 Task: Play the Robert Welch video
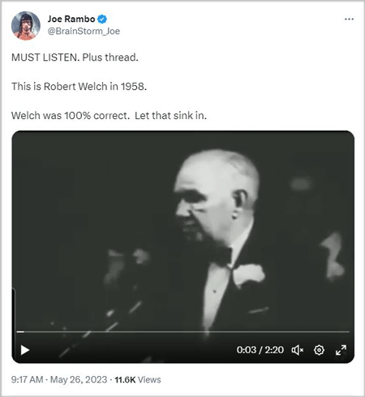pyautogui.click(x=25, y=350)
